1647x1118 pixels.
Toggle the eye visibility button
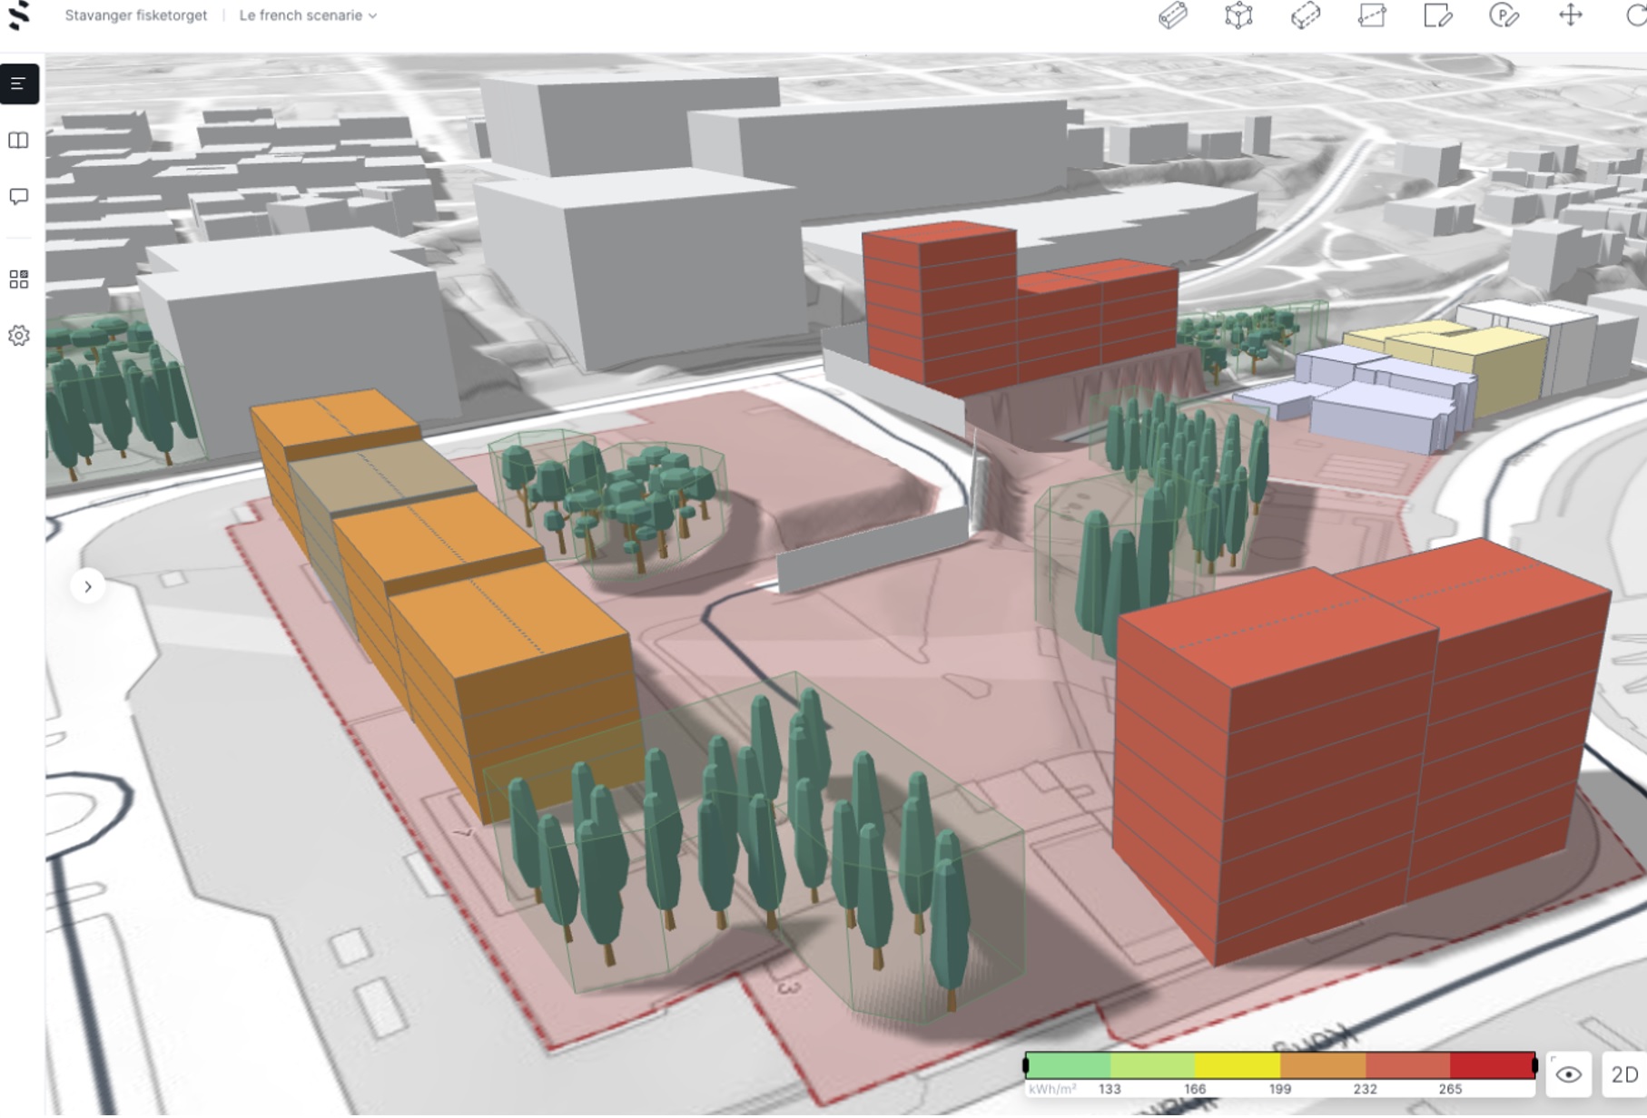pos(1568,1075)
